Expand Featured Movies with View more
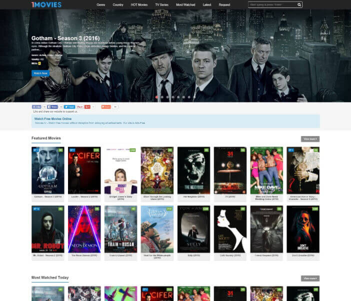Image resolution: width=351 pixels, height=301 pixels. [310, 139]
